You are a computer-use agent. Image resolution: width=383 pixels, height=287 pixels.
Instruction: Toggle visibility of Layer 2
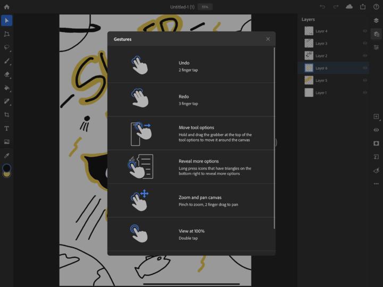[x=365, y=56]
